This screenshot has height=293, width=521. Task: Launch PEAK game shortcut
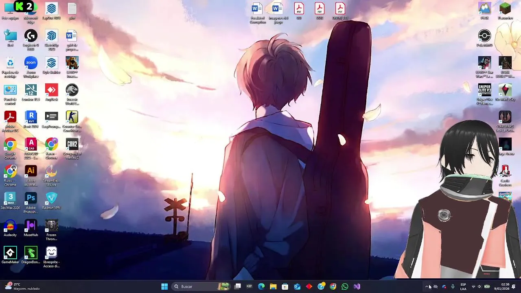(x=484, y=11)
